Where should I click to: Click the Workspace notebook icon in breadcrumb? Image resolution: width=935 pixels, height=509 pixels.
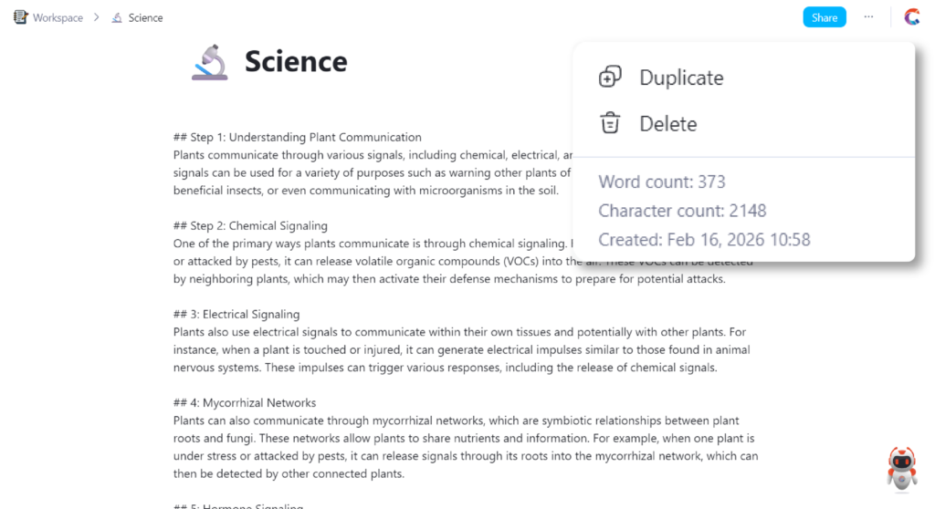tap(20, 17)
